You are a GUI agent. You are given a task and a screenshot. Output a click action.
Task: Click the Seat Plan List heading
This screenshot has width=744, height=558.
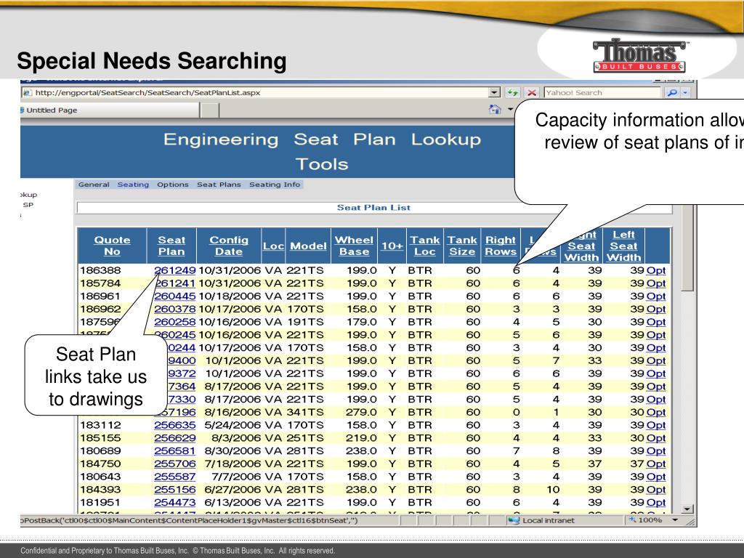(x=374, y=207)
